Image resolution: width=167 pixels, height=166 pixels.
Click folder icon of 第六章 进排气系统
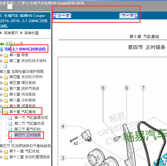[x=6, y=89]
